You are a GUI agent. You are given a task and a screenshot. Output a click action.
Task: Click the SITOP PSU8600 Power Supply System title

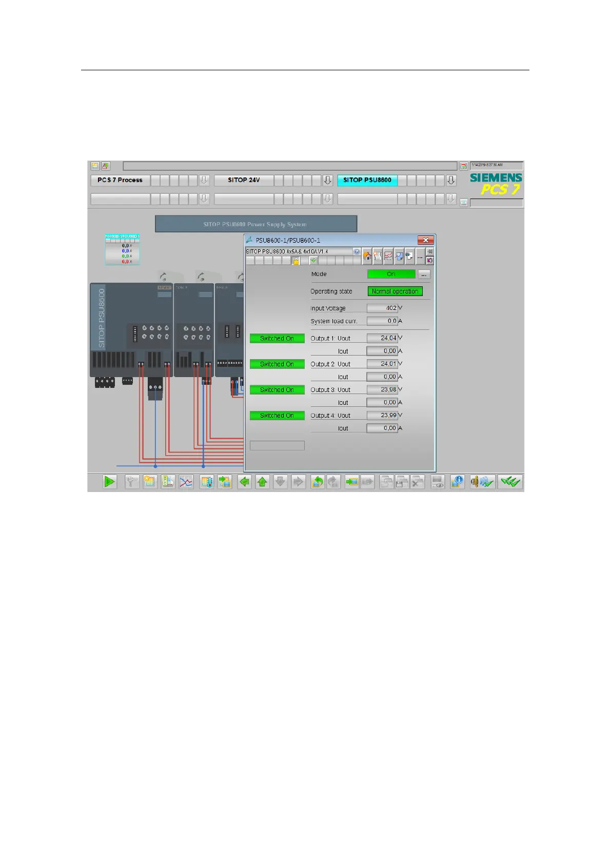255,224
